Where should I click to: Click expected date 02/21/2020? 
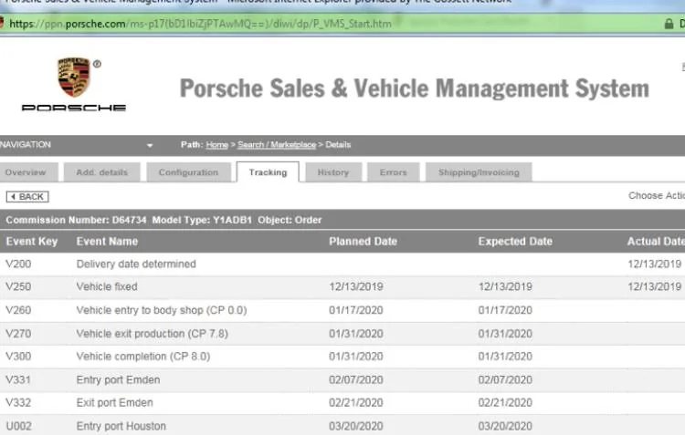[x=505, y=403]
